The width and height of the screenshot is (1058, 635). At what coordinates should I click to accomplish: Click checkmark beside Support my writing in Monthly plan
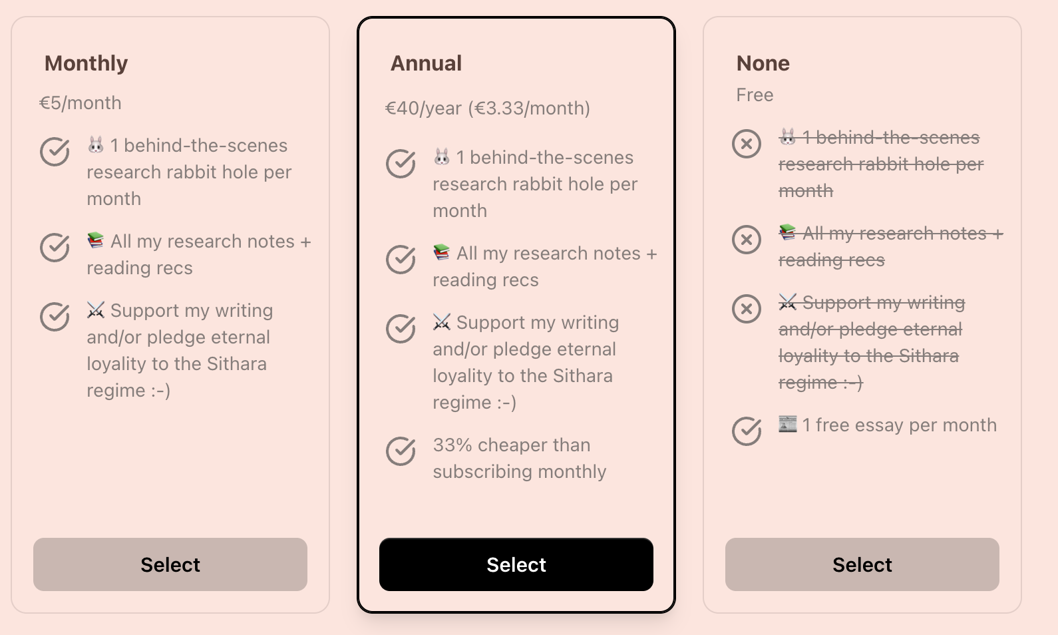(x=55, y=316)
